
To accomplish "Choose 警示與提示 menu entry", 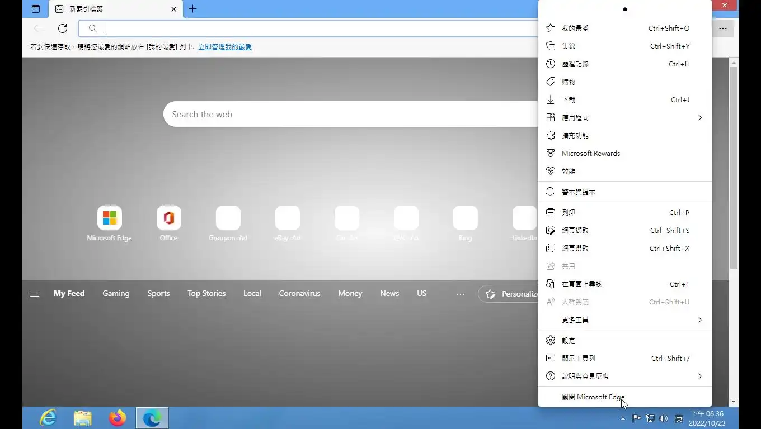I will point(624,192).
